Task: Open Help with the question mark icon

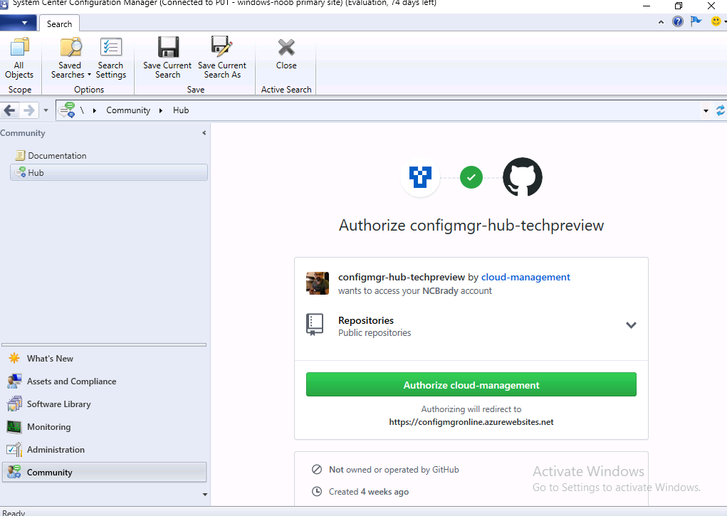Action: point(678,21)
